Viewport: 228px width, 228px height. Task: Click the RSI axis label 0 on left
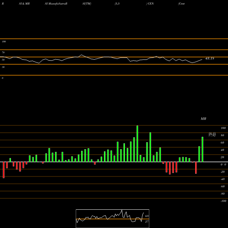click(x=2, y=78)
